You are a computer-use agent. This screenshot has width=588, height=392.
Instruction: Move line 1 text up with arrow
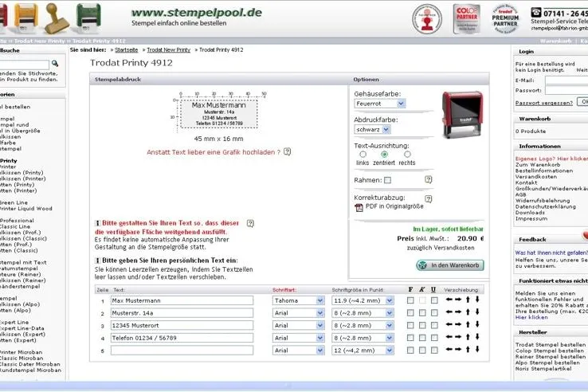468,300
